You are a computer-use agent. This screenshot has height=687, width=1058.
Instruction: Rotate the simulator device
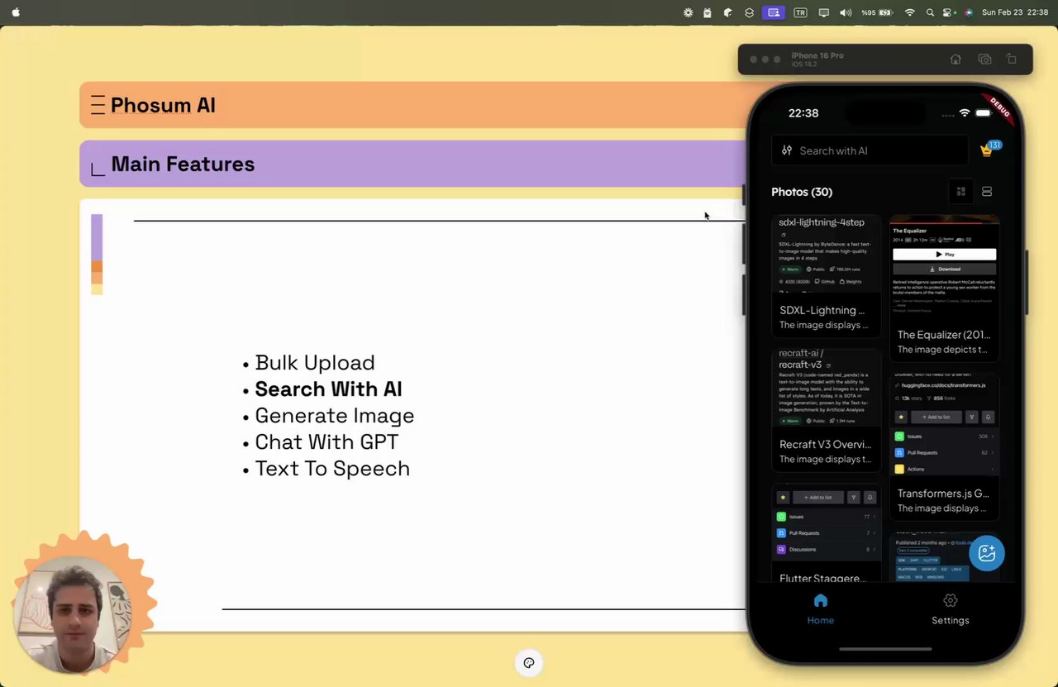coord(1012,60)
